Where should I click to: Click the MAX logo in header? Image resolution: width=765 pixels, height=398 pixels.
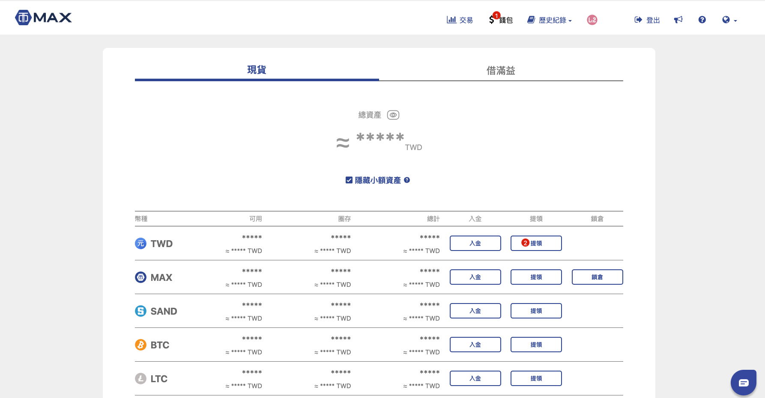pos(43,18)
